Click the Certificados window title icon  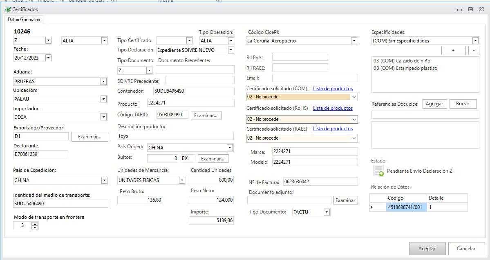(8, 9)
